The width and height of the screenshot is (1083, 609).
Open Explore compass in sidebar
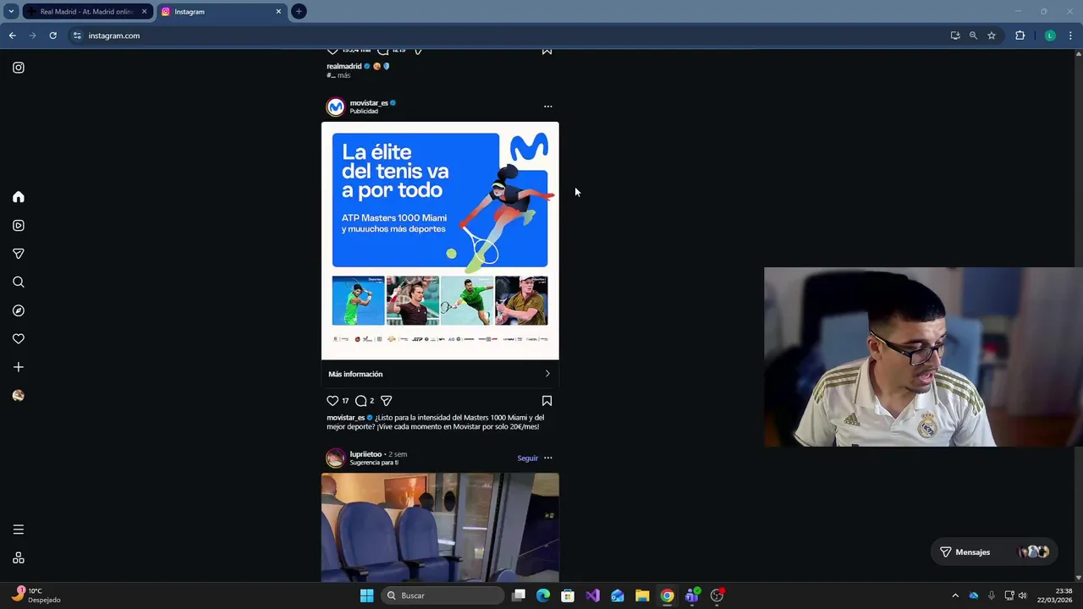click(x=19, y=310)
